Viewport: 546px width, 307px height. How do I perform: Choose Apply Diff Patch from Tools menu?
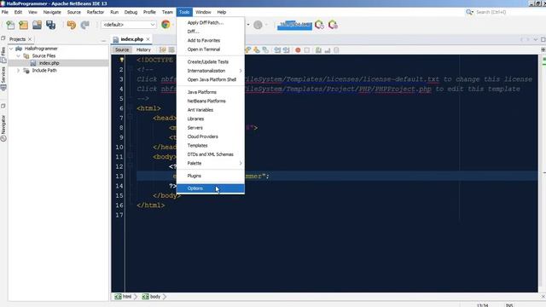[x=211, y=23]
